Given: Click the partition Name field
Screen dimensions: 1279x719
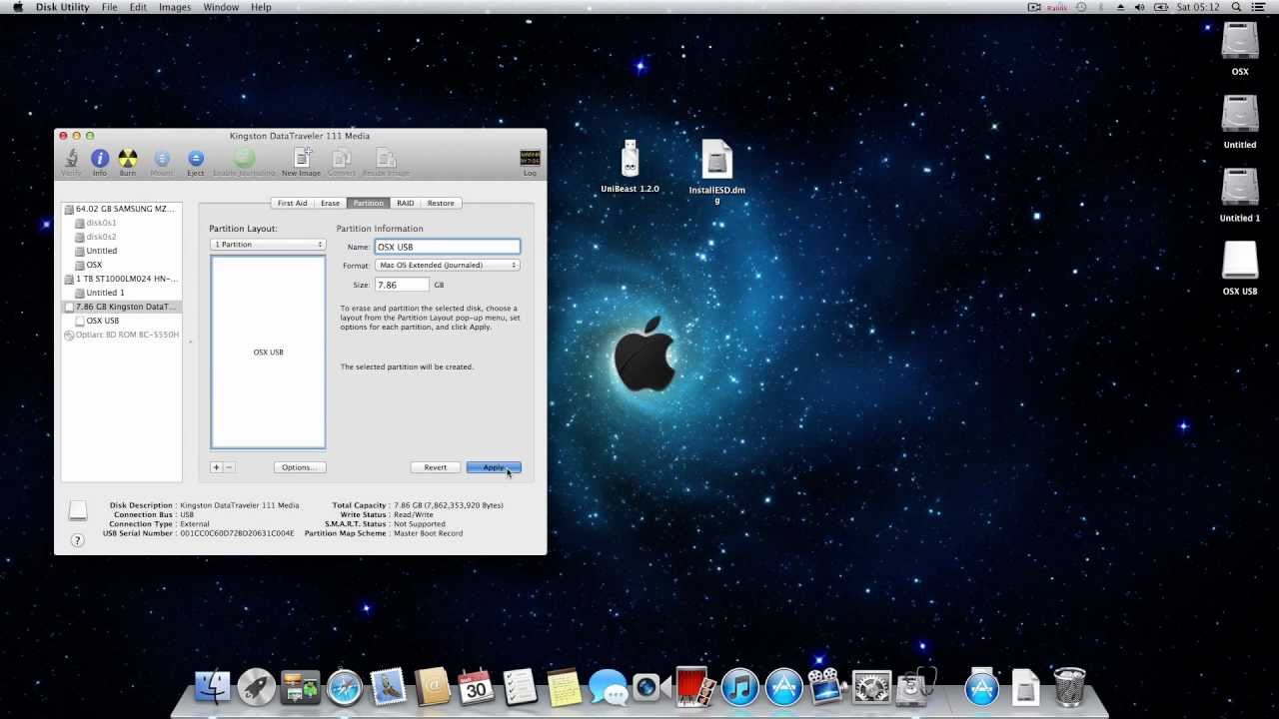Looking at the screenshot, I should 448,247.
